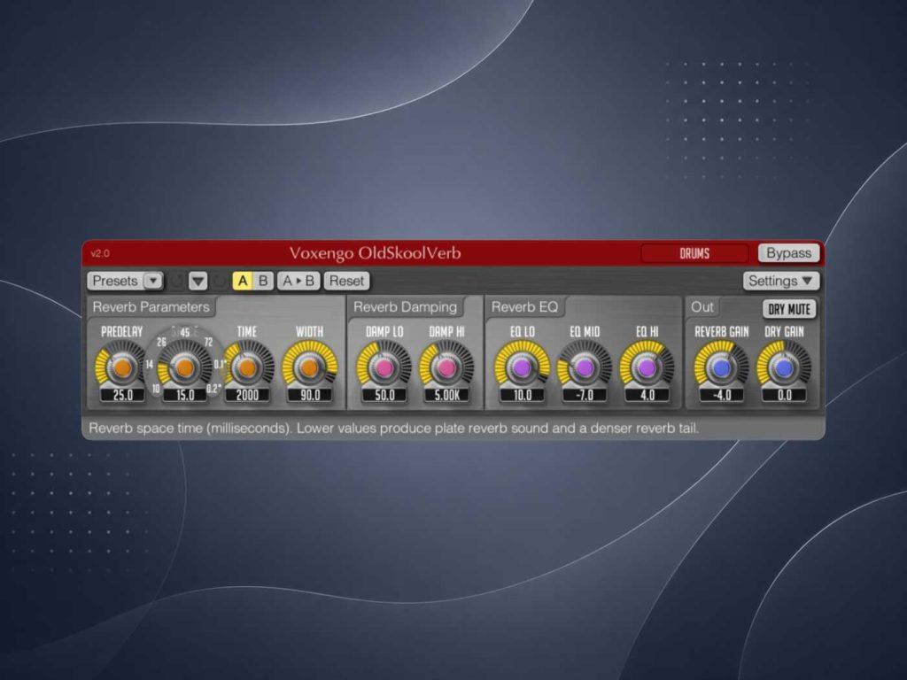This screenshot has width=907, height=680.
Task: Click the Space knob showing 15.0
Action: 184,367
